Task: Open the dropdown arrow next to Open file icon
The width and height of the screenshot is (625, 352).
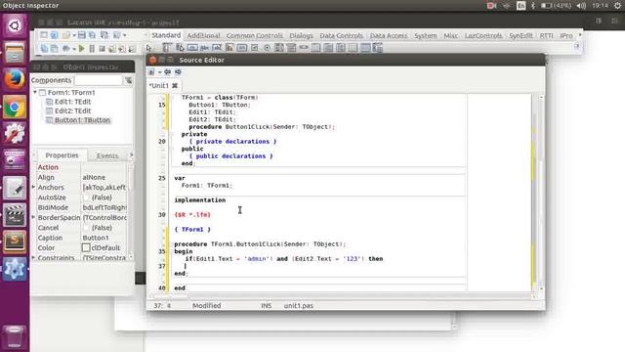Action: 74,35
